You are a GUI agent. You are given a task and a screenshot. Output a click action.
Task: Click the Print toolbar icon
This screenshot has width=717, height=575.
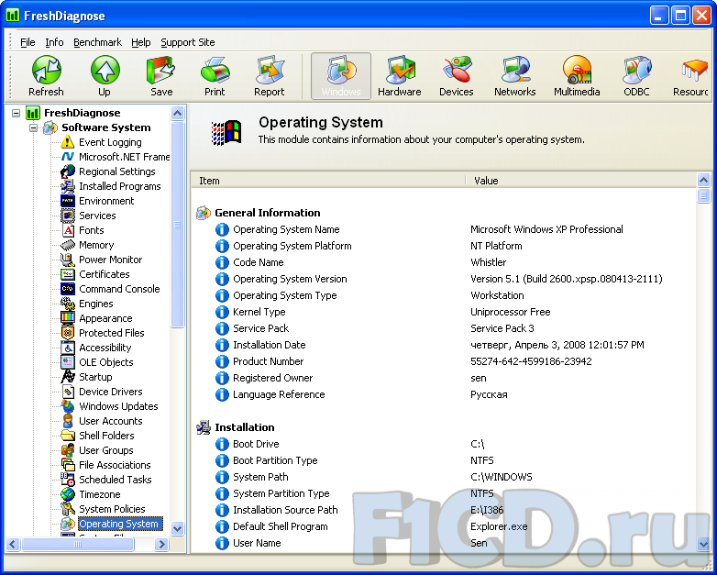point(215,76)
